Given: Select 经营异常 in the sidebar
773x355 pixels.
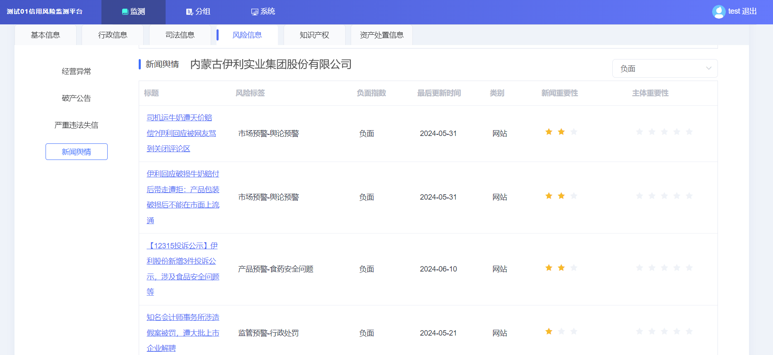Looking at the screenshot, I should pyautogui.click(x=77, y=71).
